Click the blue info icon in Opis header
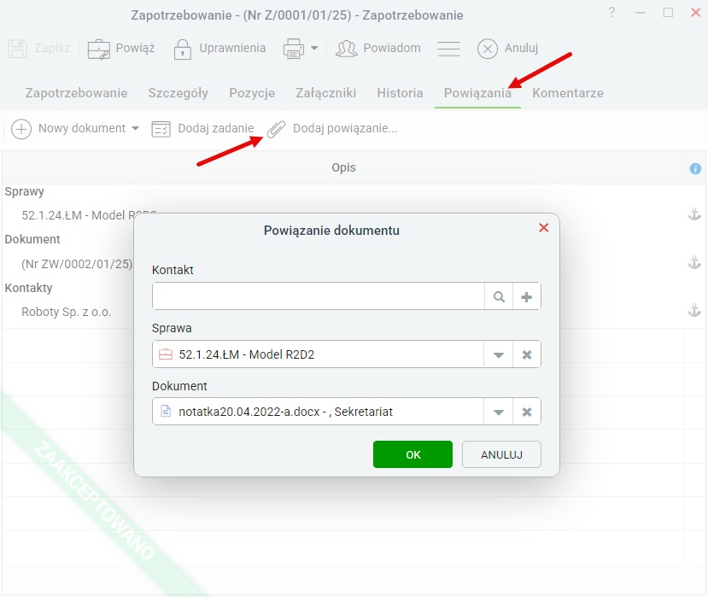The image size is (708, 597). (695, 168)
